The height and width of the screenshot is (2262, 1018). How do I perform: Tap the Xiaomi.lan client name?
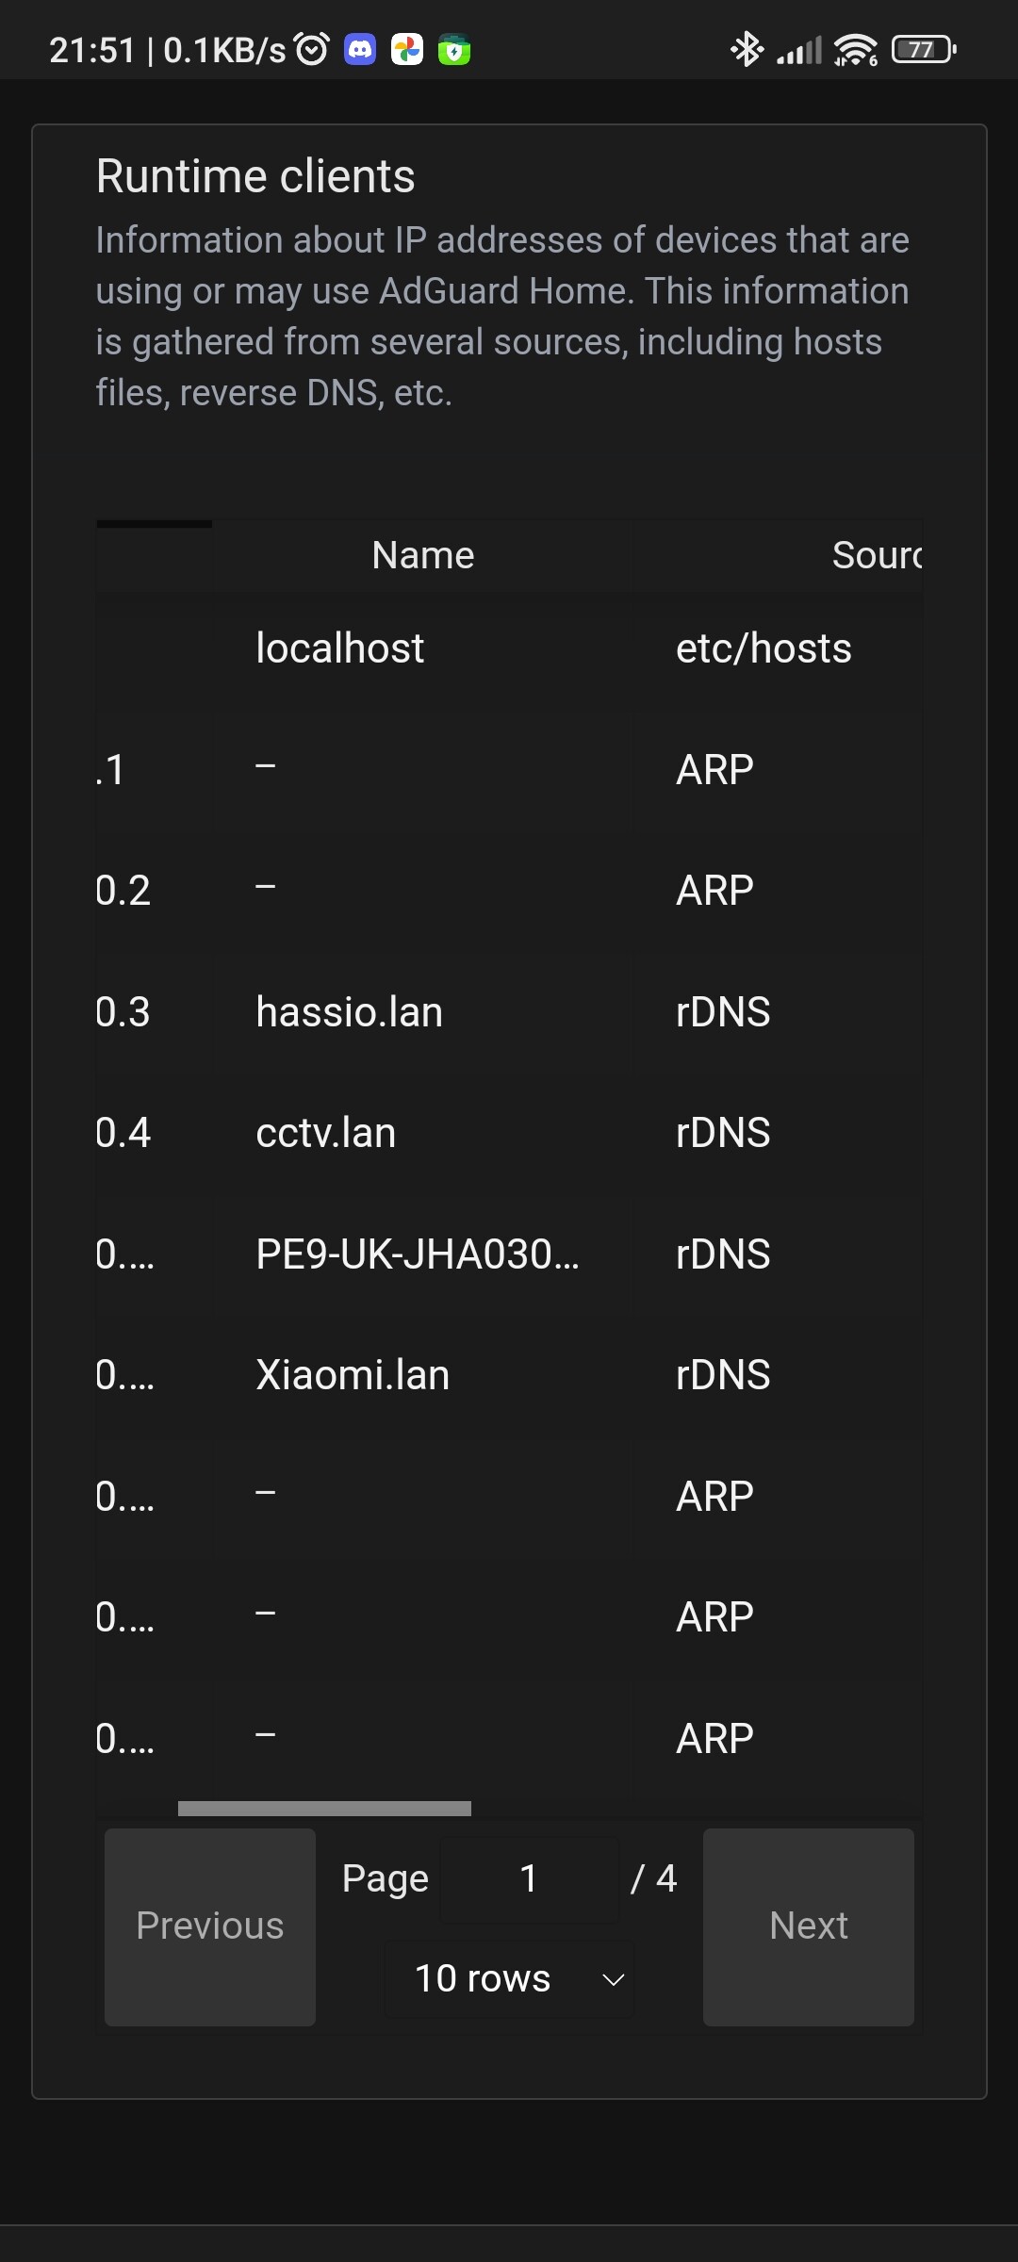[x=353, y=1375]
